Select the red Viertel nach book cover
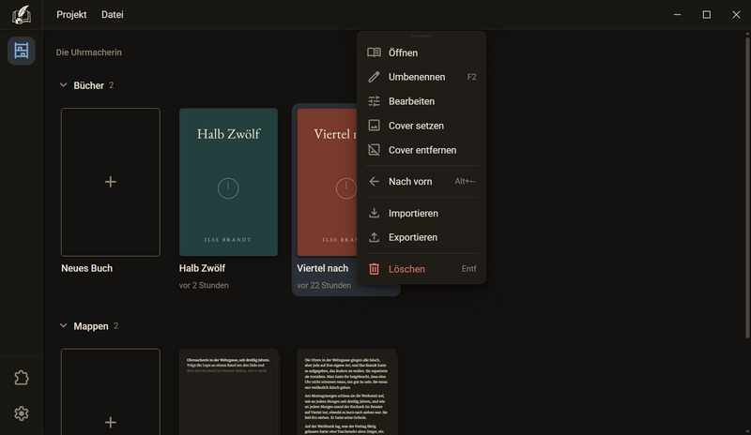This screenshot has height=435, width=751. tap(327, 182)
